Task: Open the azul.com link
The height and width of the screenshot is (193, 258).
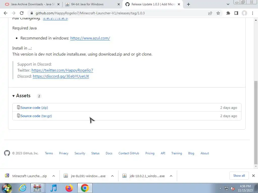Action: pos(90,38)
